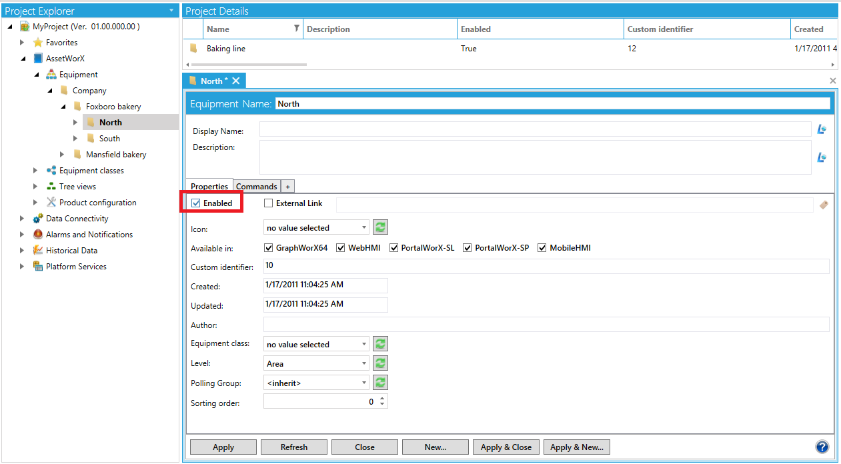Click the Apply & Close button
The height and width of the screenshot is (464, 841).
506,447
